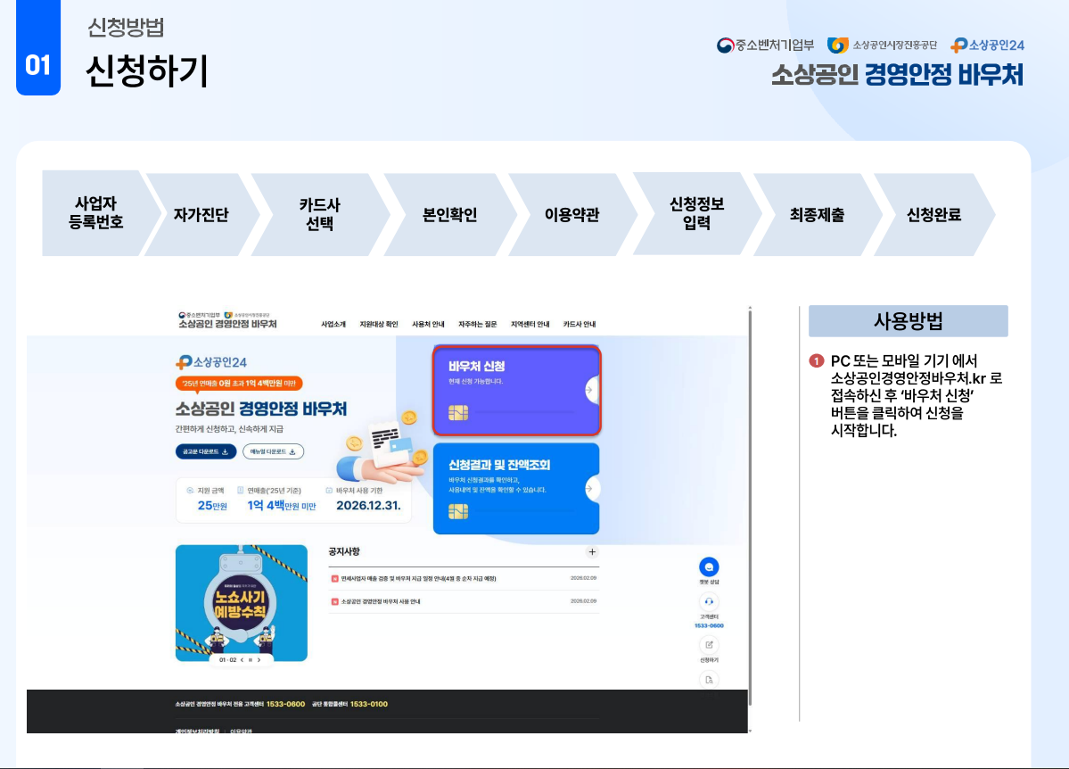Click the 1억 4백만원 미만 sales value

click(282, 506)
